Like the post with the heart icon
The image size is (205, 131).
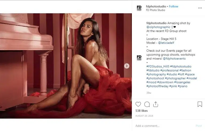(x=138, y=104)
